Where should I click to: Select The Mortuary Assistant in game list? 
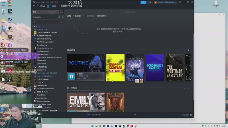click(x=45, y=42)
